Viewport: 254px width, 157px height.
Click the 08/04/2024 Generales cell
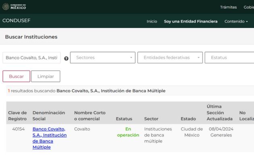tap(221, 132)
